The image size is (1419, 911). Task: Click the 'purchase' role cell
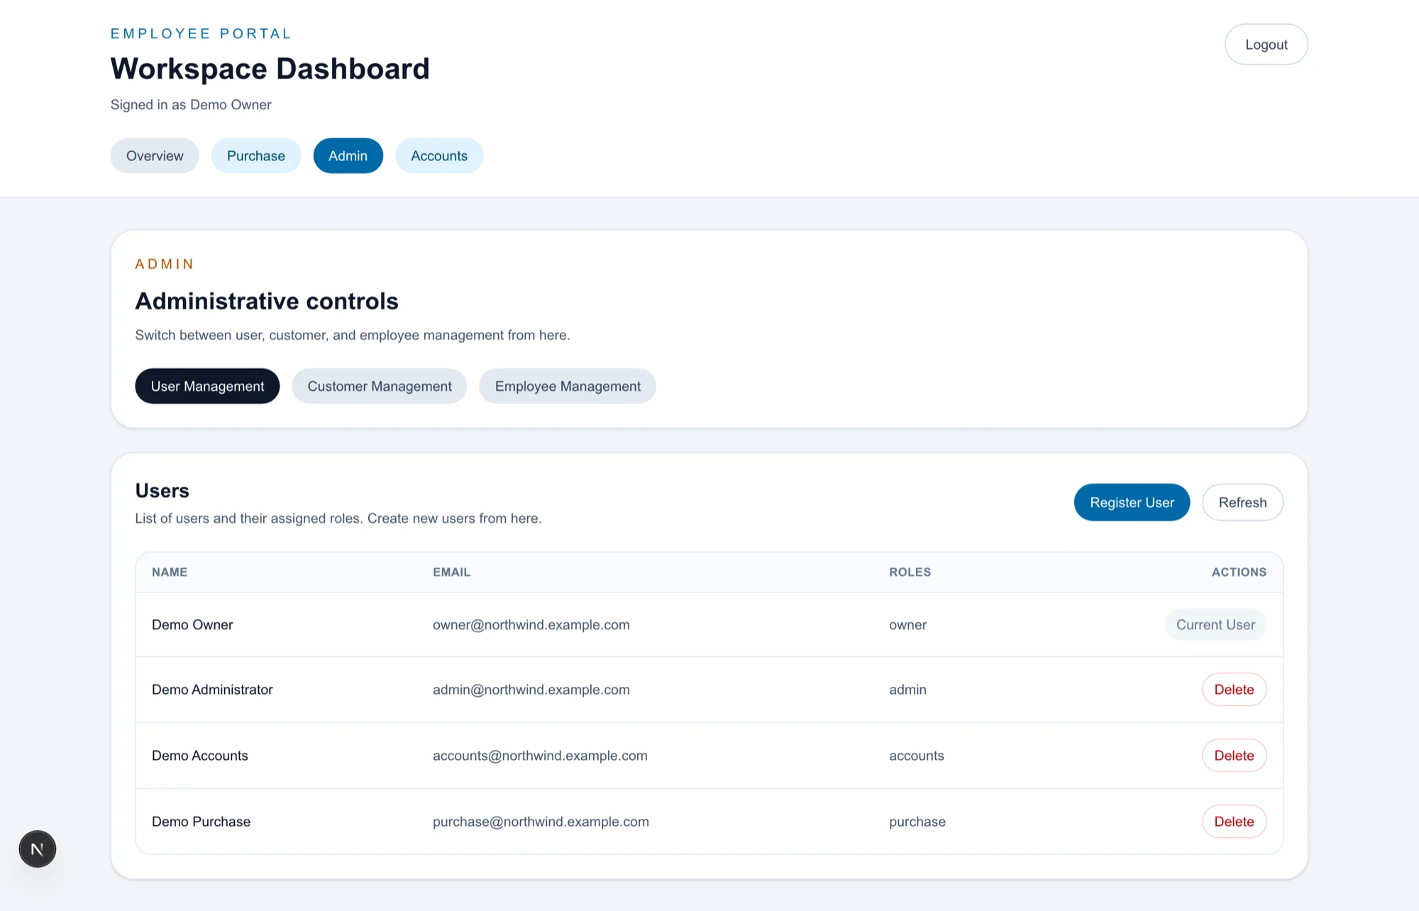pyautogui.click(x=917, y=822)
